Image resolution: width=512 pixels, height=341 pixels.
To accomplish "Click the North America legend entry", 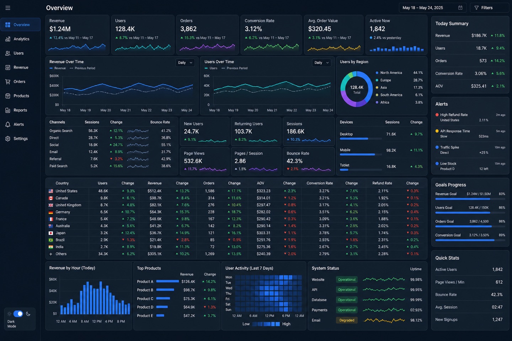I will coord(399,73).
